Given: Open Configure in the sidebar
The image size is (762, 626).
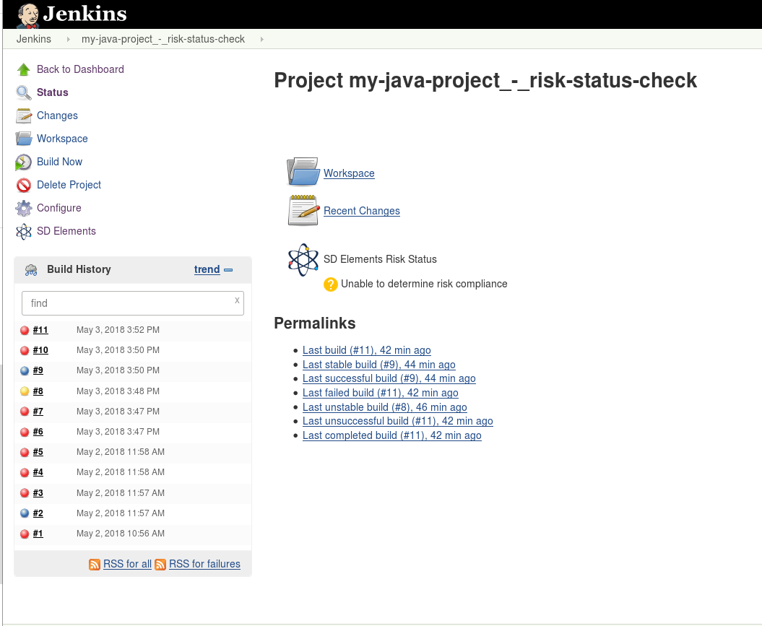Looking at the screenshot, I should click(x=59, y=208).
